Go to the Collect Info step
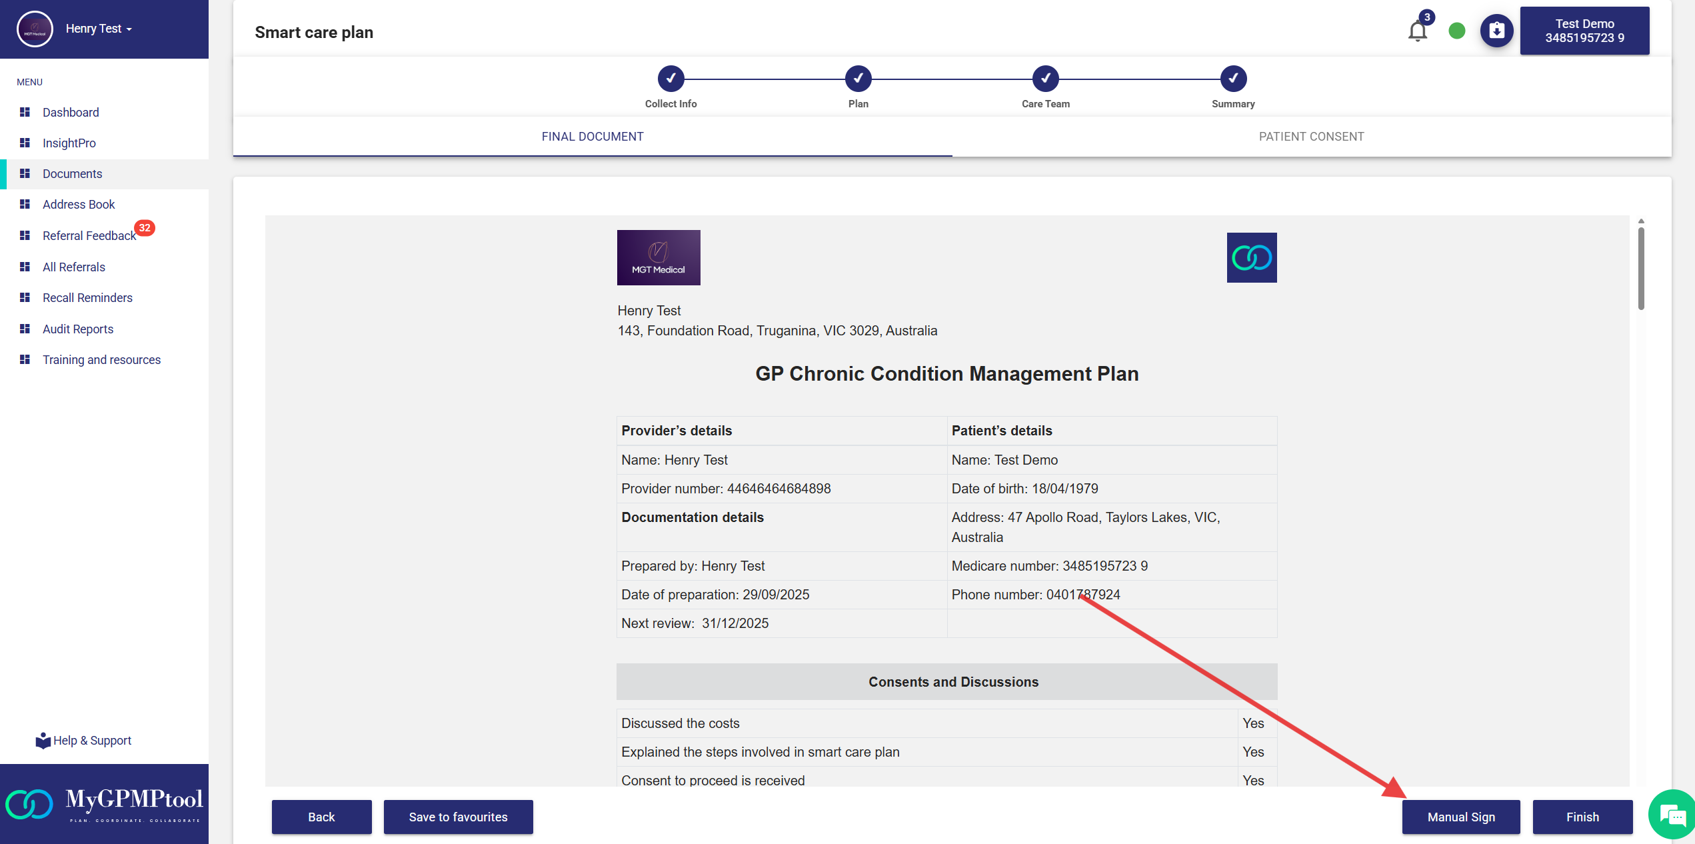 pos(671,79)
